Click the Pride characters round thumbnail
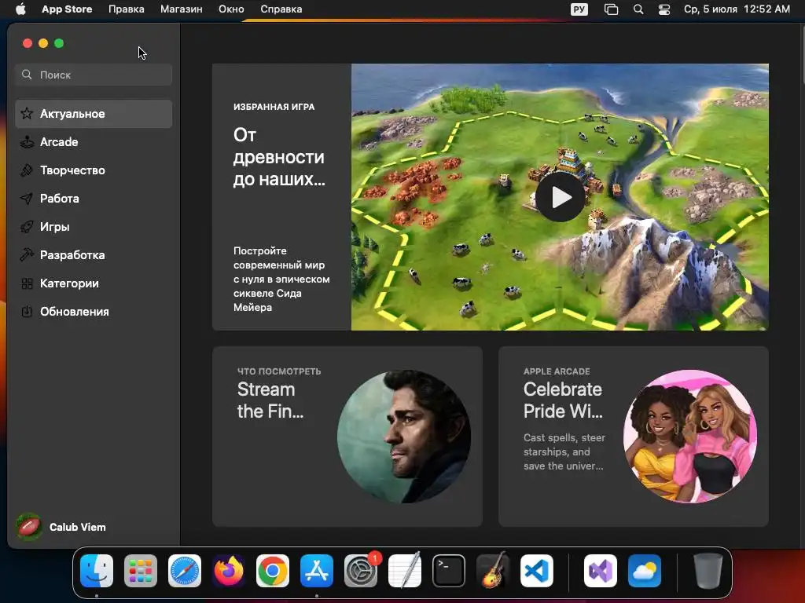The height and width of the screenshot is (603, 805). [690, 437]
